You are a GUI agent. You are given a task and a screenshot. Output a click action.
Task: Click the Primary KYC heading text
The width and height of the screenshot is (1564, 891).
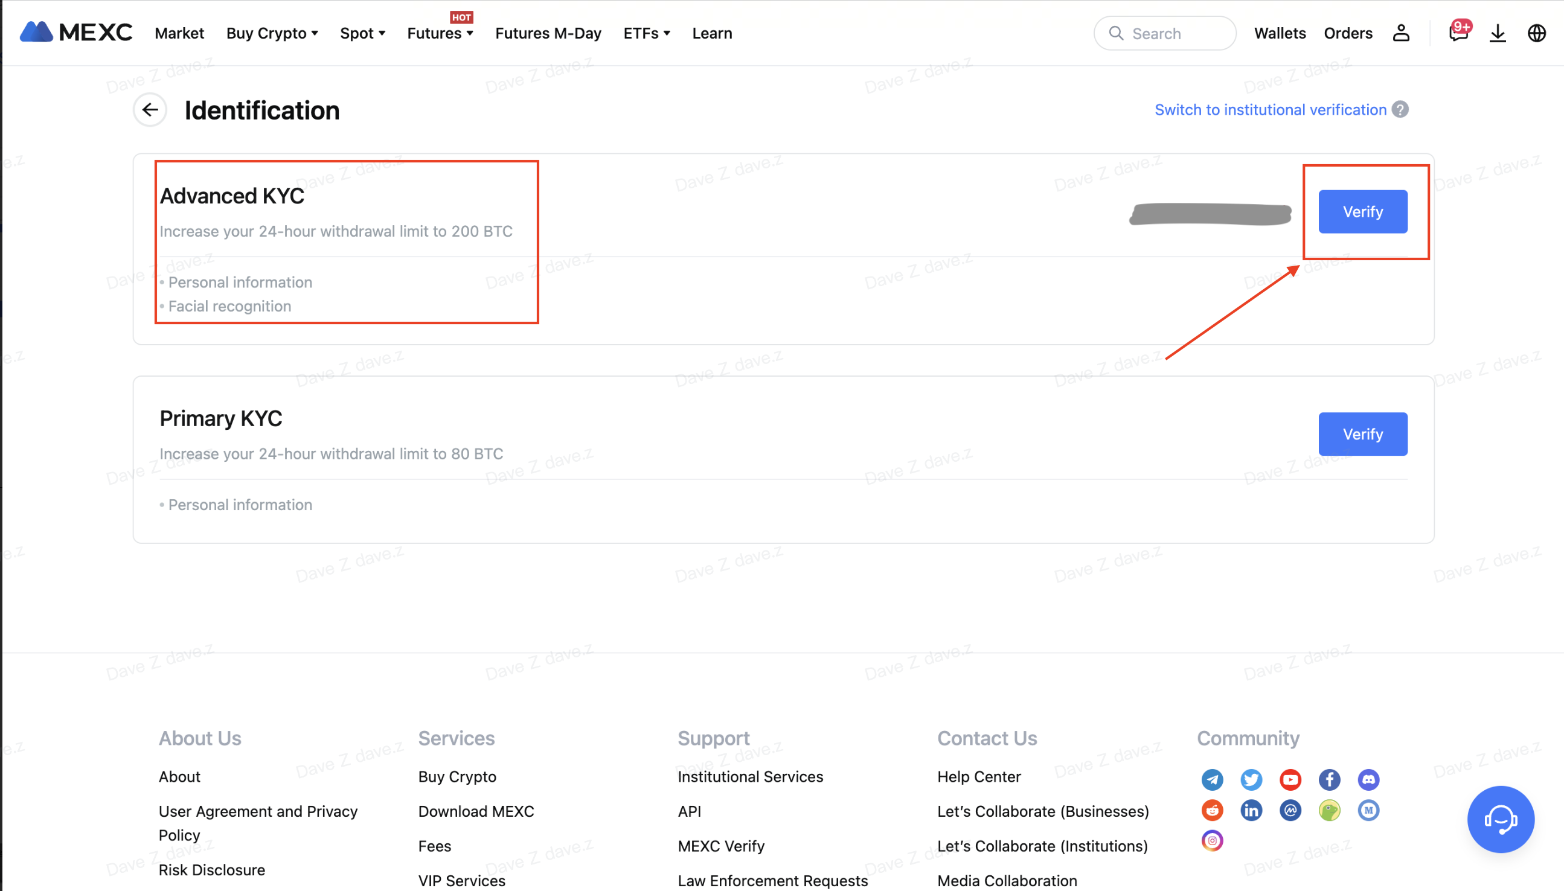coord(221,418)
